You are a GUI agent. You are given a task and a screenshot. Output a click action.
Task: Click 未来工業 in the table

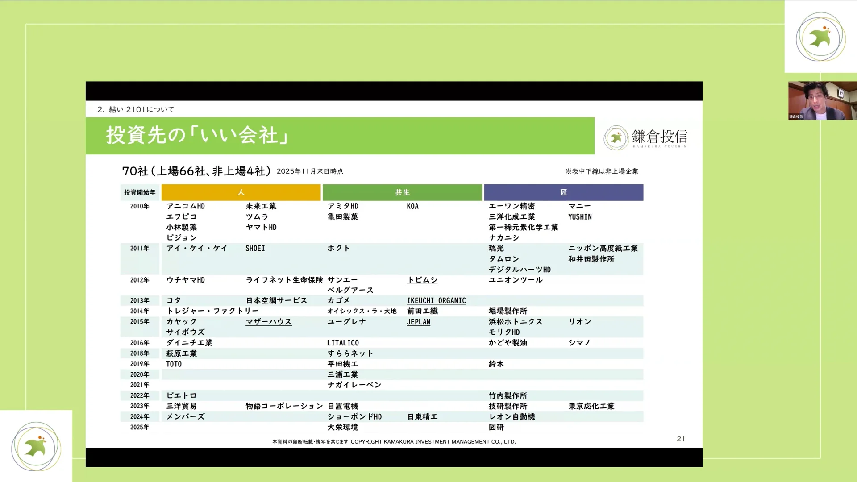pyautogui.click(x=261, y=206)
